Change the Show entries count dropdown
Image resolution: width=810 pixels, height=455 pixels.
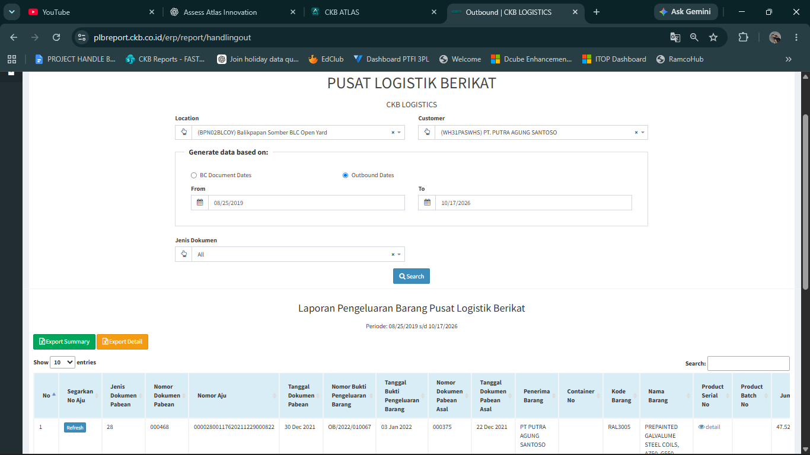coord(62,362)
